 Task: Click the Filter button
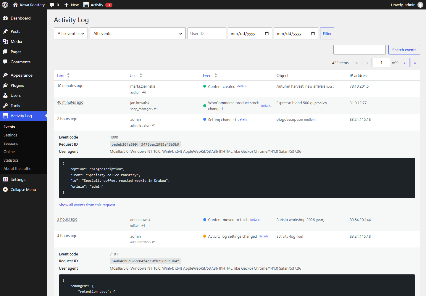[327, 33]
